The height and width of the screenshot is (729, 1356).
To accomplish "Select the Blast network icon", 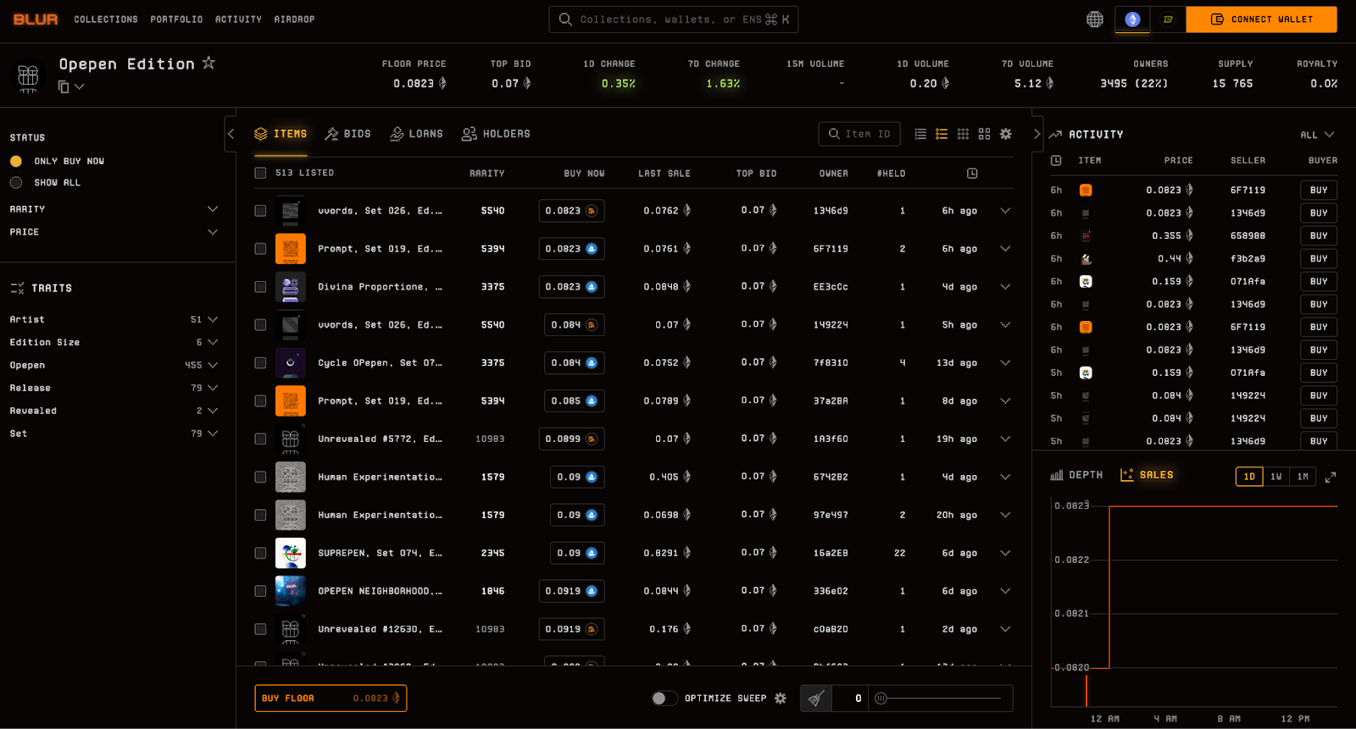I will click(1168, 19).
